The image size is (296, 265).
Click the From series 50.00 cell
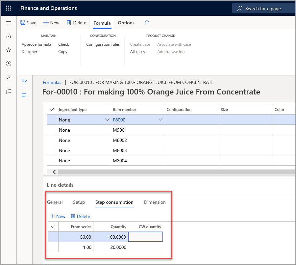tap(76, 237)
